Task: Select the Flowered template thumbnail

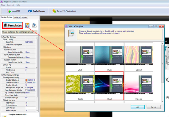Action: [x=139, y=86]
